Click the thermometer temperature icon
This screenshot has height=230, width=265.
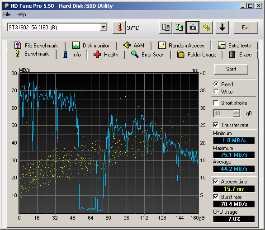(x=119, y=28)
